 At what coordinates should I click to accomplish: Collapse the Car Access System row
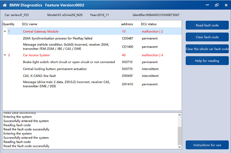click(x=5, y=55)
